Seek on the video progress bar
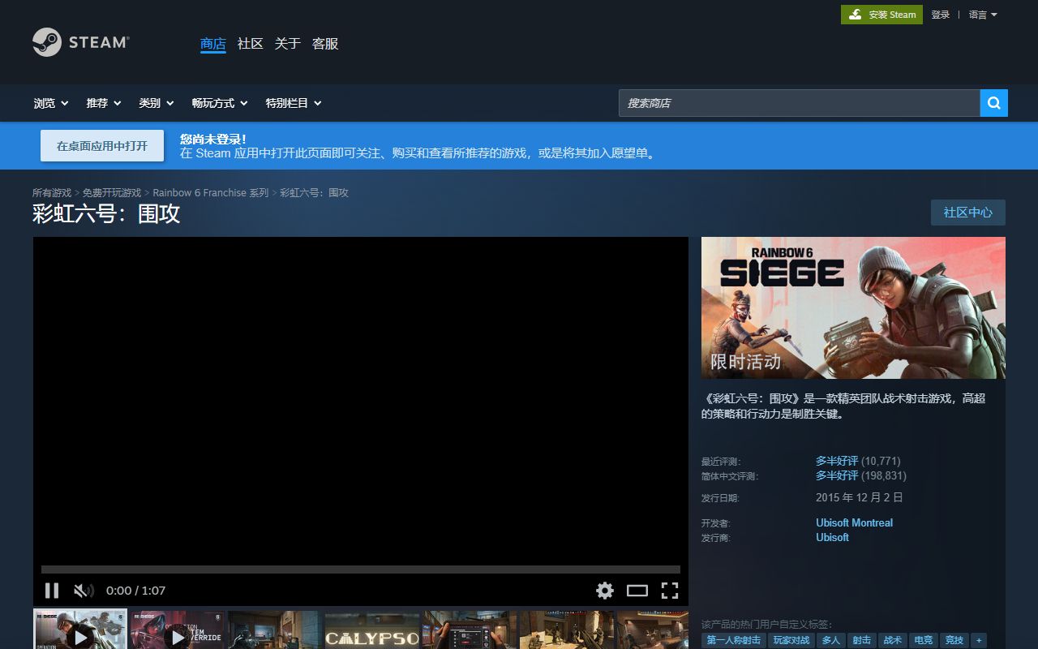1038x649 pixels. 361,569
